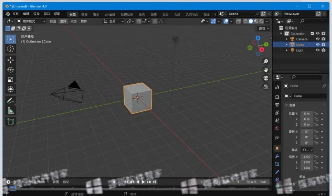Open the global orientation dropdown
This screenshot has width=332, height=196.
tap(113, 21)
